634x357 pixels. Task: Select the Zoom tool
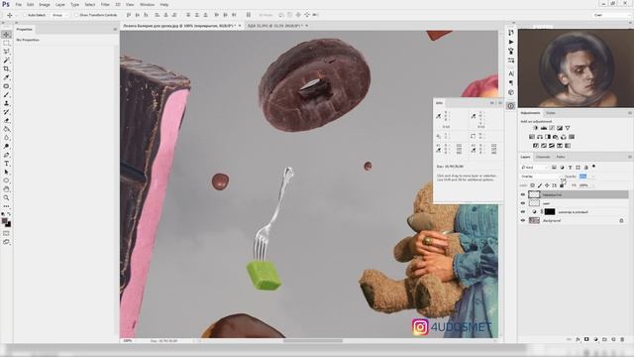tap(6, 197)
